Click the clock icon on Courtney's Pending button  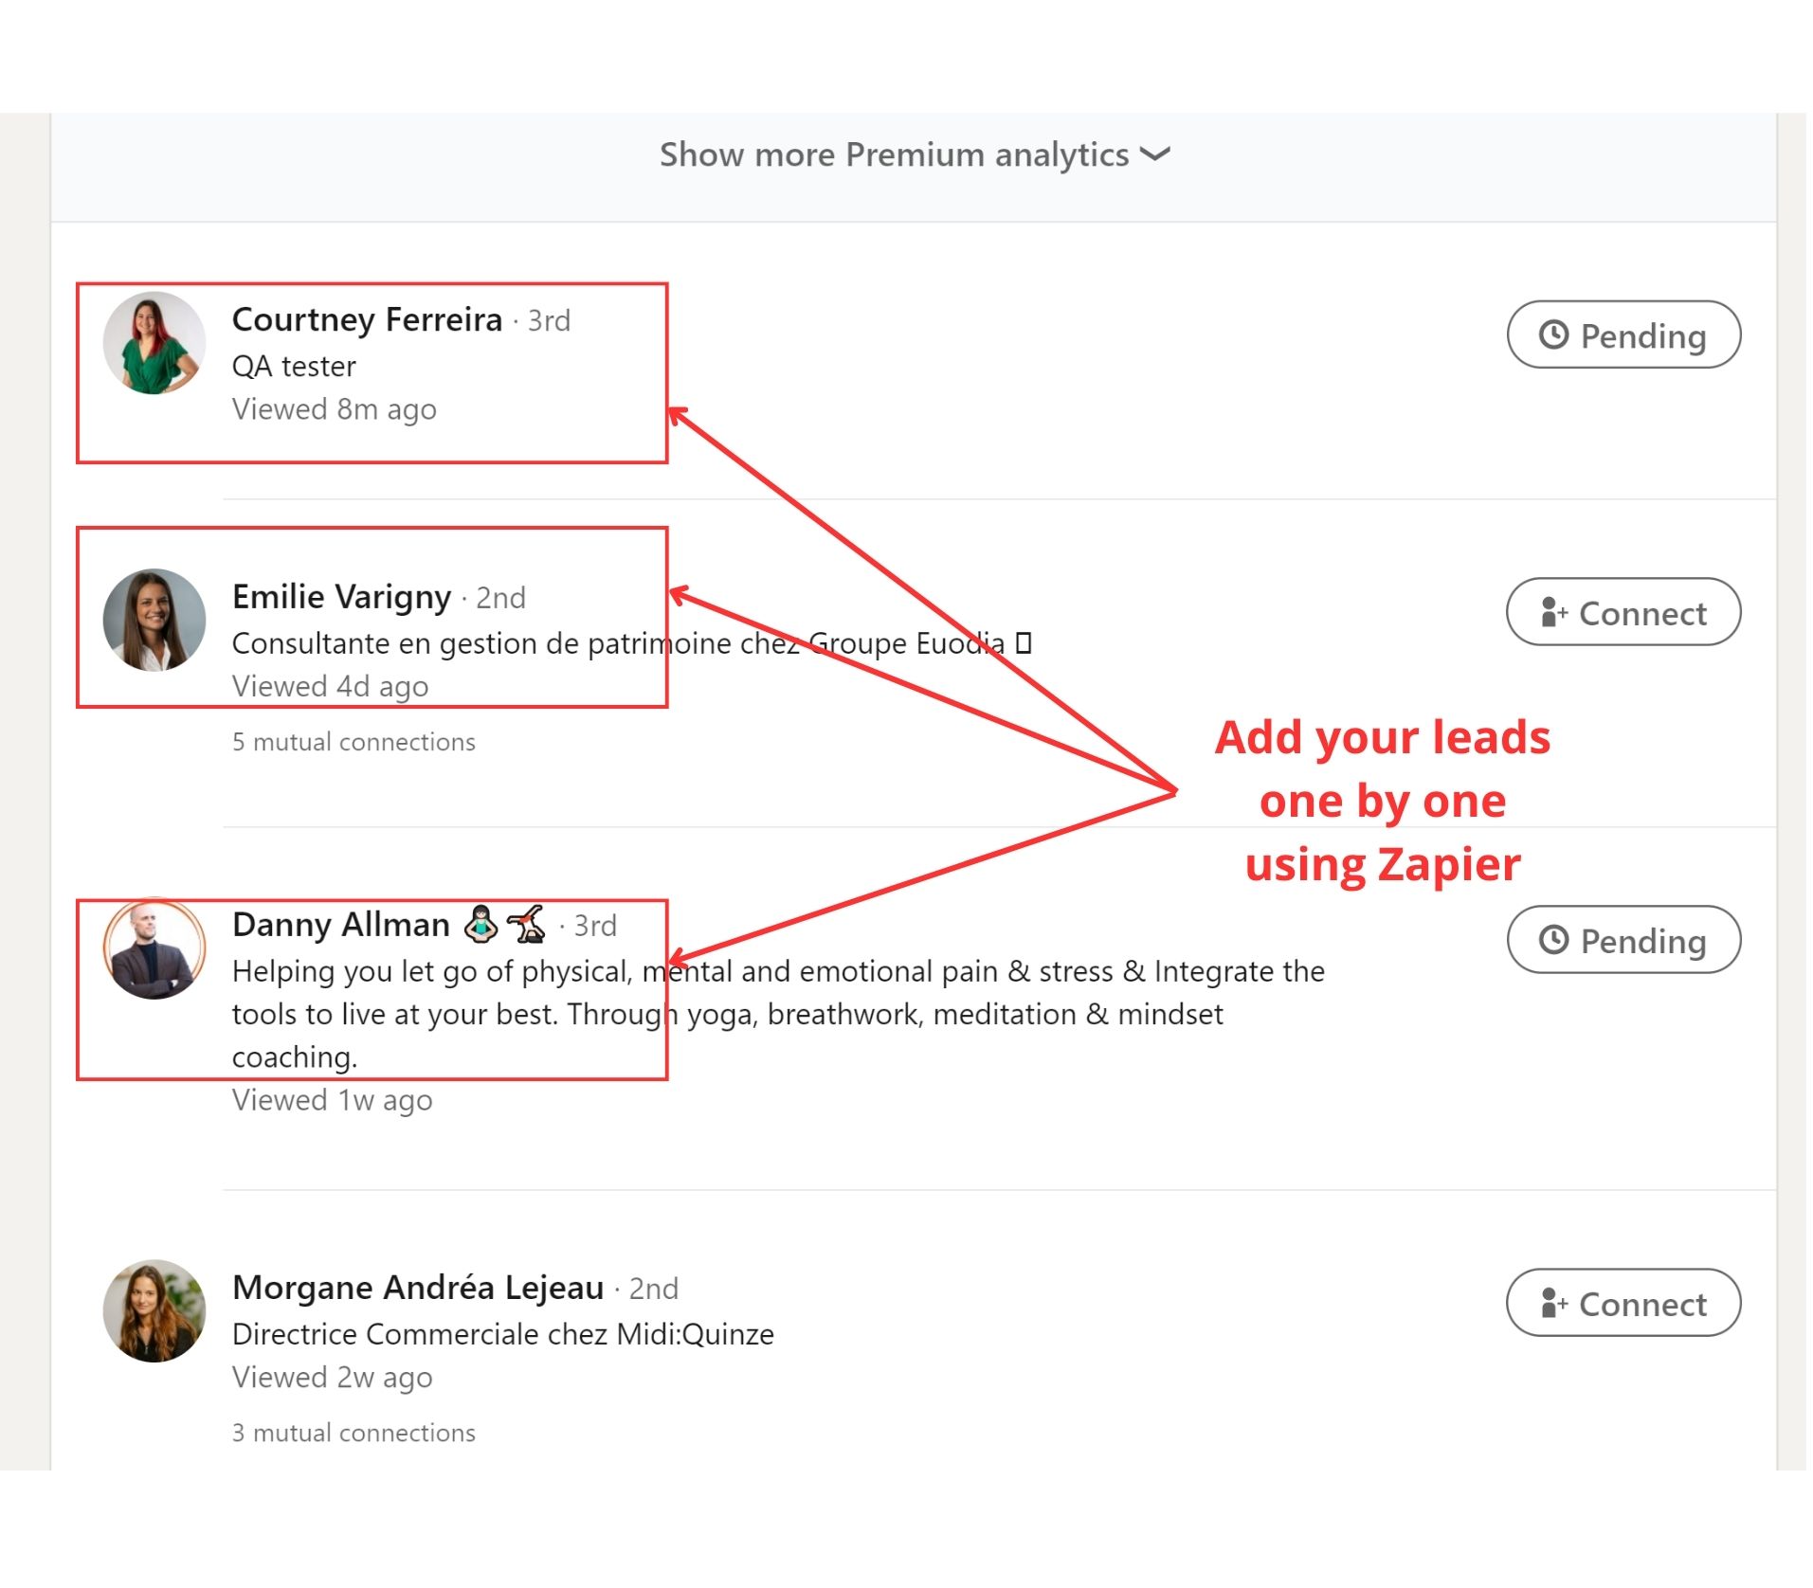click(1552, 334)
